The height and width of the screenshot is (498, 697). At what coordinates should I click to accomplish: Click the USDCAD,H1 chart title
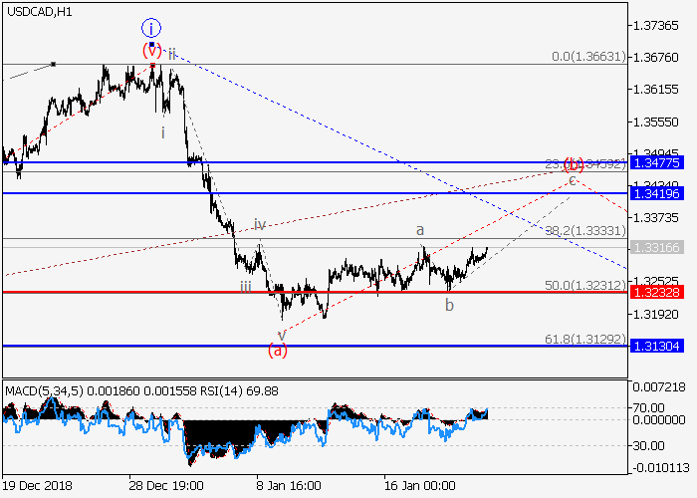coord(37,12)
